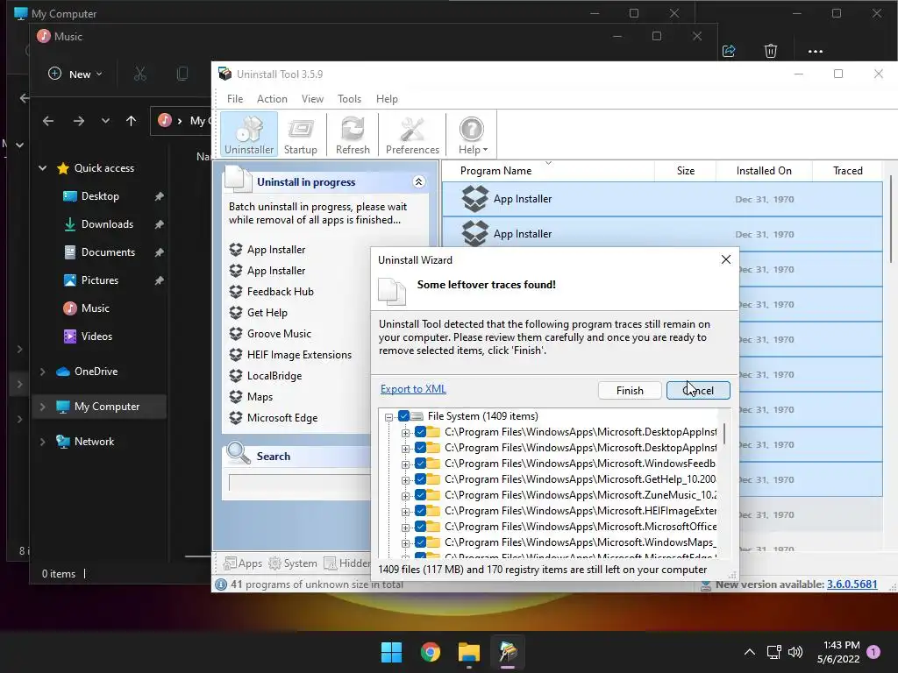Screen dimensions: 898x673
Task: Click the info icon in the Uninstall Tool status bar
Action: tap(220, 584)
